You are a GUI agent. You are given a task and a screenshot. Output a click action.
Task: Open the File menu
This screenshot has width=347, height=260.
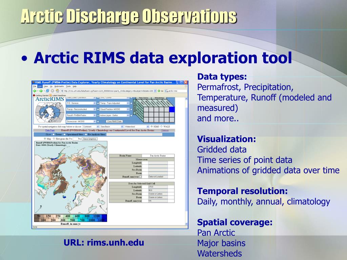(35, 86)
